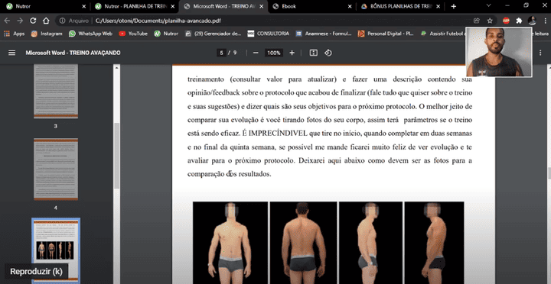This screenshot has width=551, height=284.
Task: Minimize the browser window
Action: pos(508,6)
